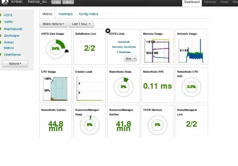Open the Dashboard top navigation tab
The width and height of the screenshot is (238, 166).
[192, 2]
